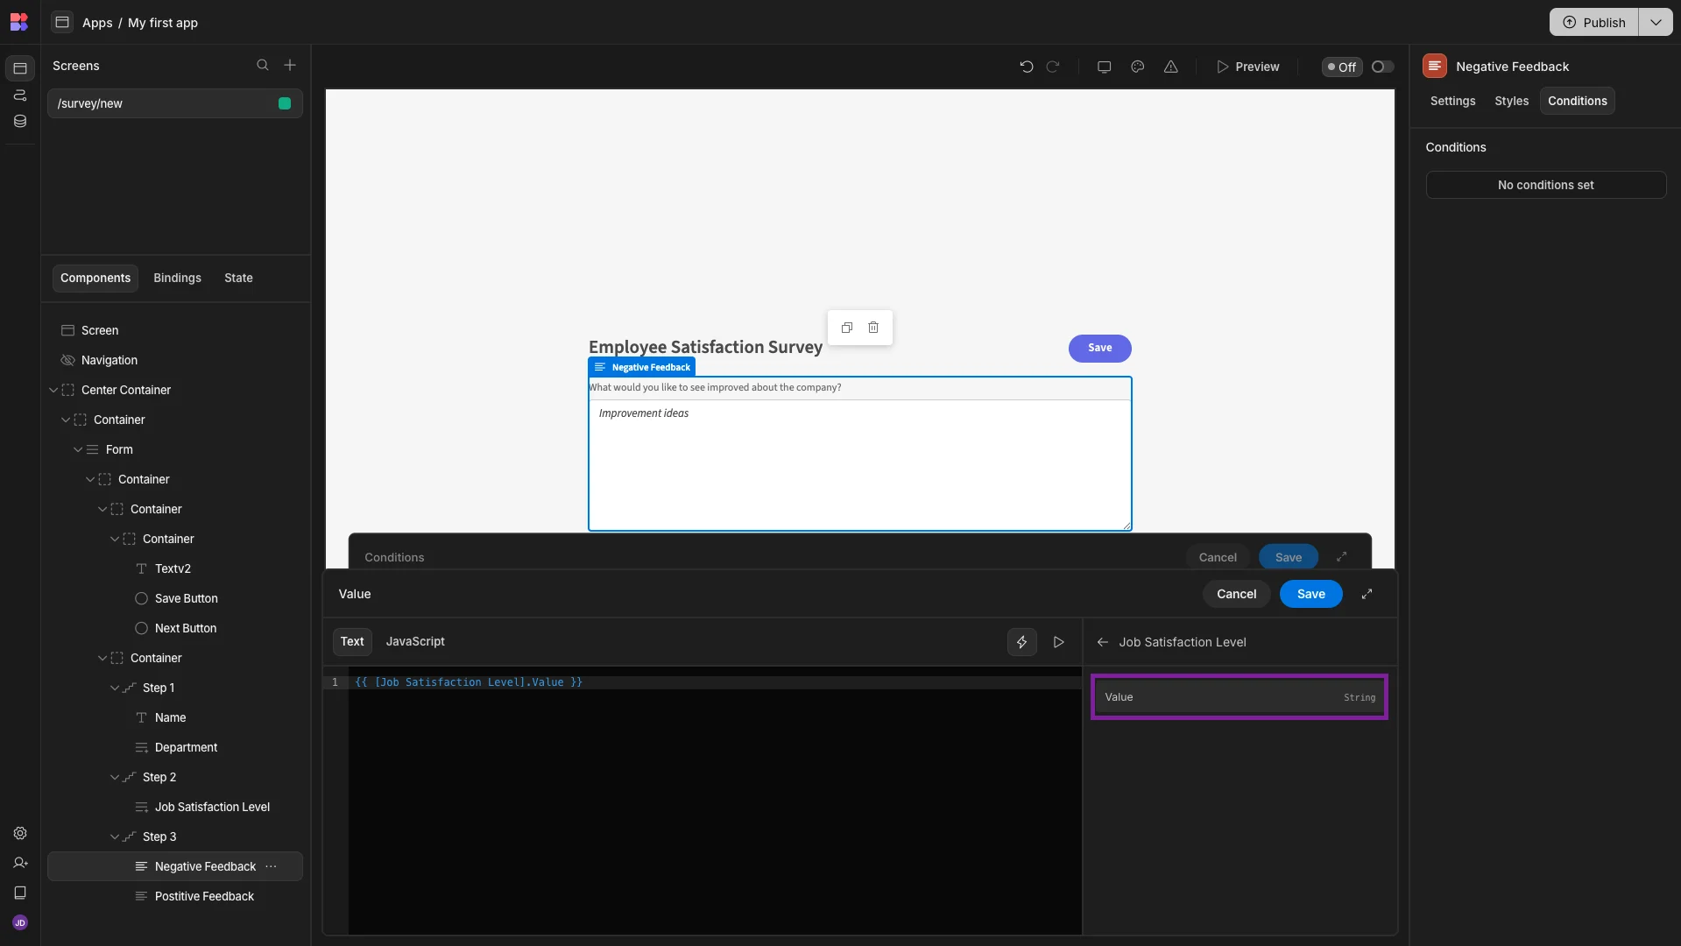The height and width of the screenshot is (946, 1681).
Task: Expand the Value editor to fullscreen
Action: point(1367,594)
